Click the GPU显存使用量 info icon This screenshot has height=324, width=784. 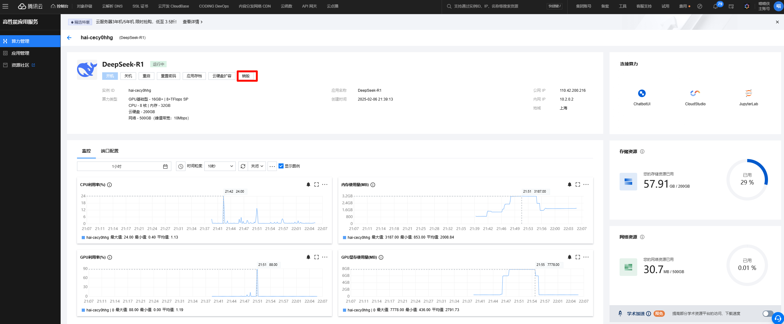(381, 257)
